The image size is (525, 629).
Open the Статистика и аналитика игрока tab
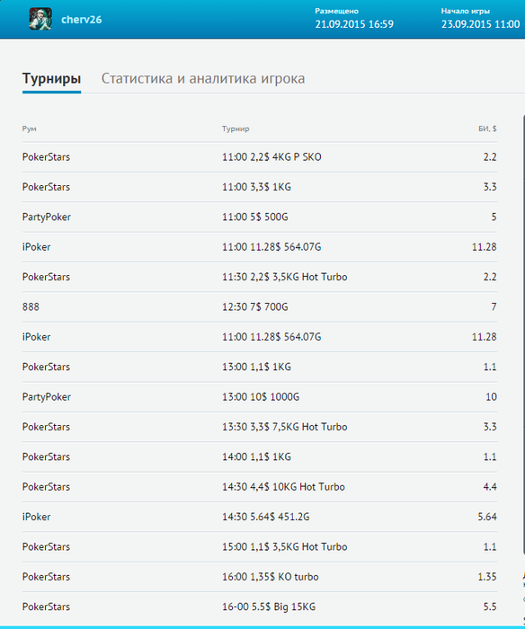point(202,79)
